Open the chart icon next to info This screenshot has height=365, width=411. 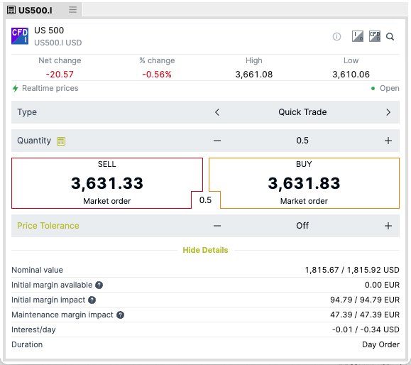click(358, 36)
